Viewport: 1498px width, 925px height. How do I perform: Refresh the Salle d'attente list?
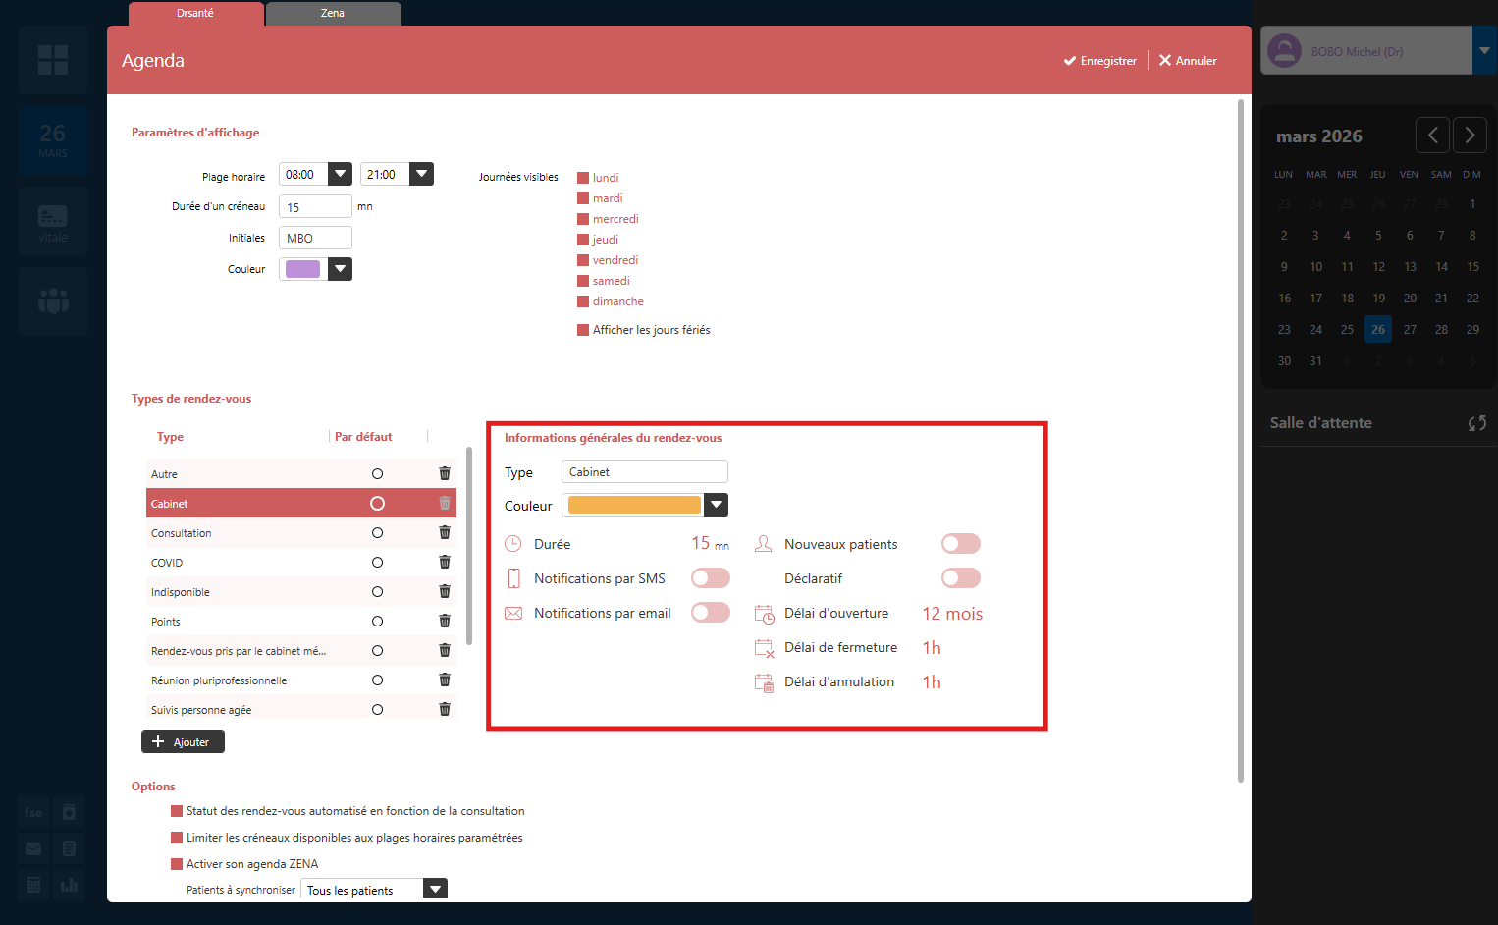pyautogui.click(x=1476, y=423)
